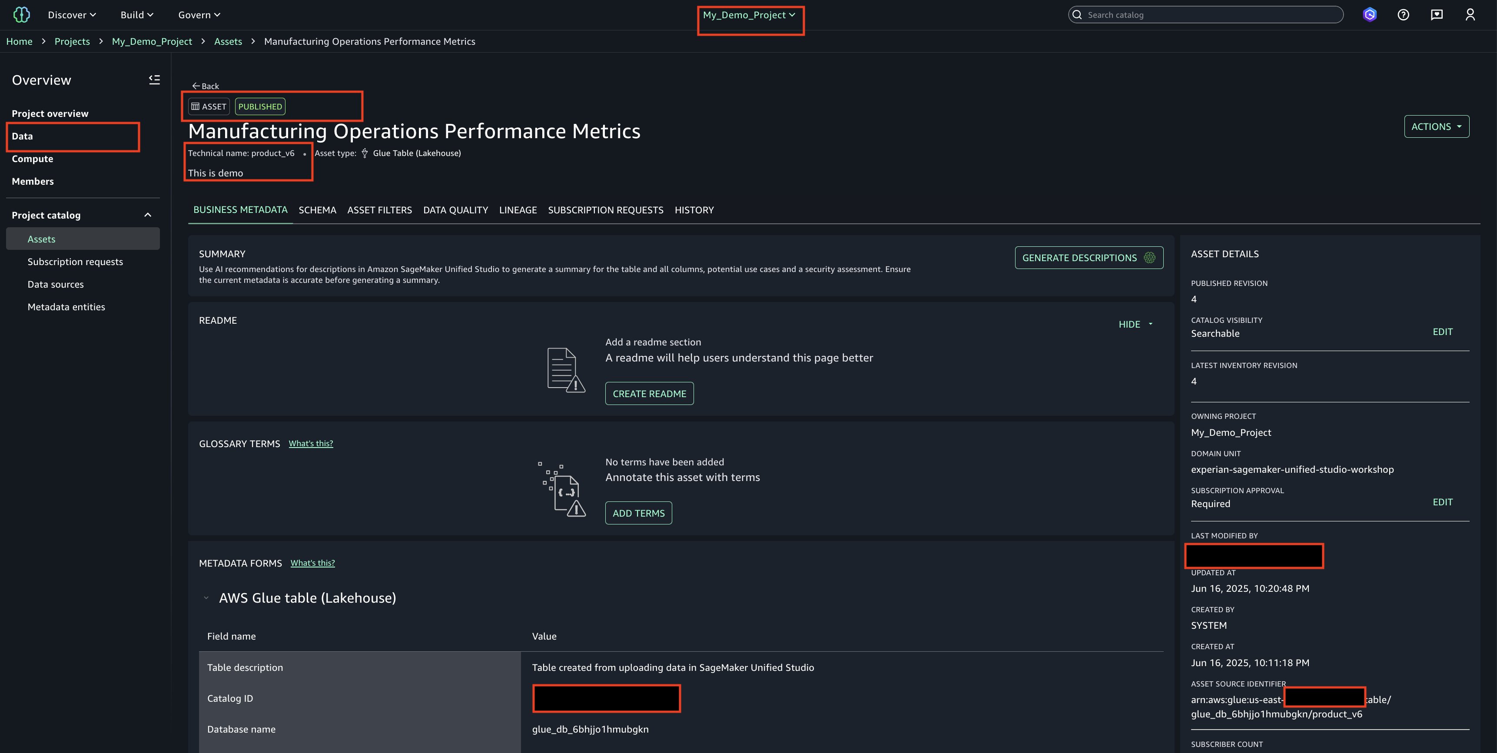Collapse the AWS Glue table (Lakehouse) form
The width and height of the screenshot is (1497, 753).
(x=206, y=598)
